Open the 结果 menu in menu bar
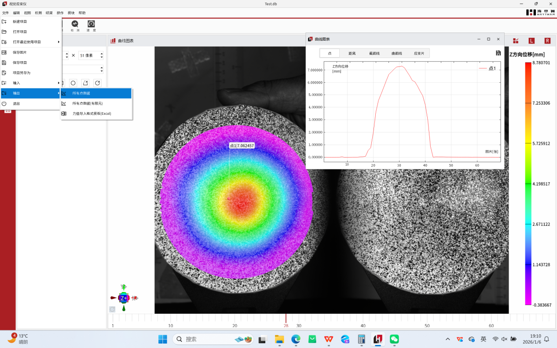 [49, 13]
